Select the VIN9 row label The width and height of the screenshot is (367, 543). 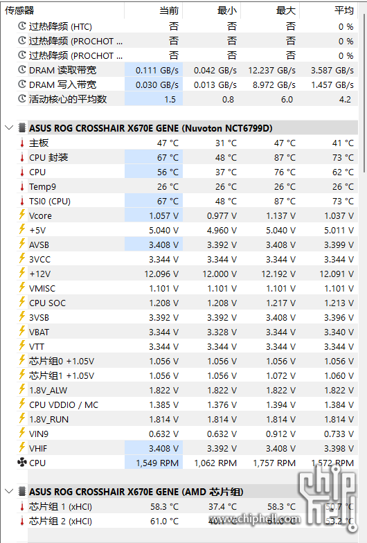[x=39, y=434]
